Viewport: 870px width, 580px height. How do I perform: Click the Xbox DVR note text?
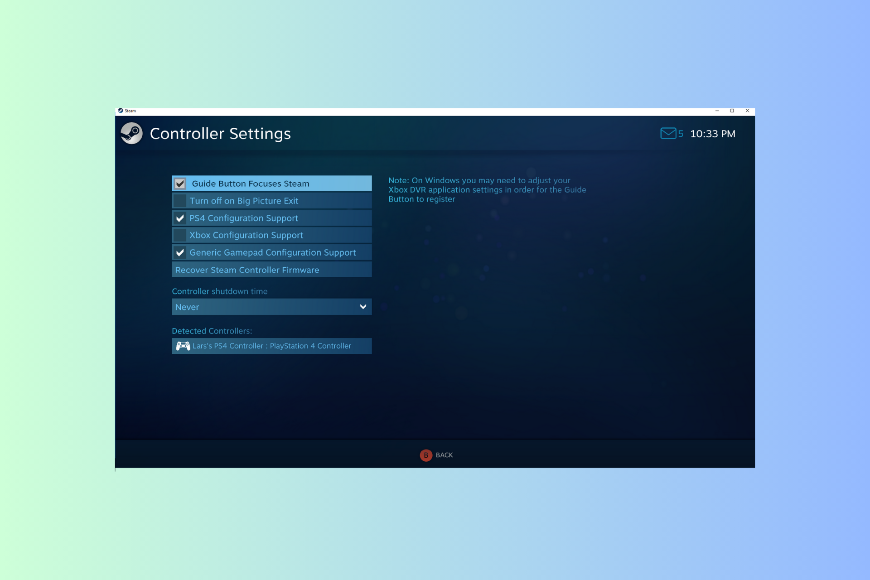487,189
